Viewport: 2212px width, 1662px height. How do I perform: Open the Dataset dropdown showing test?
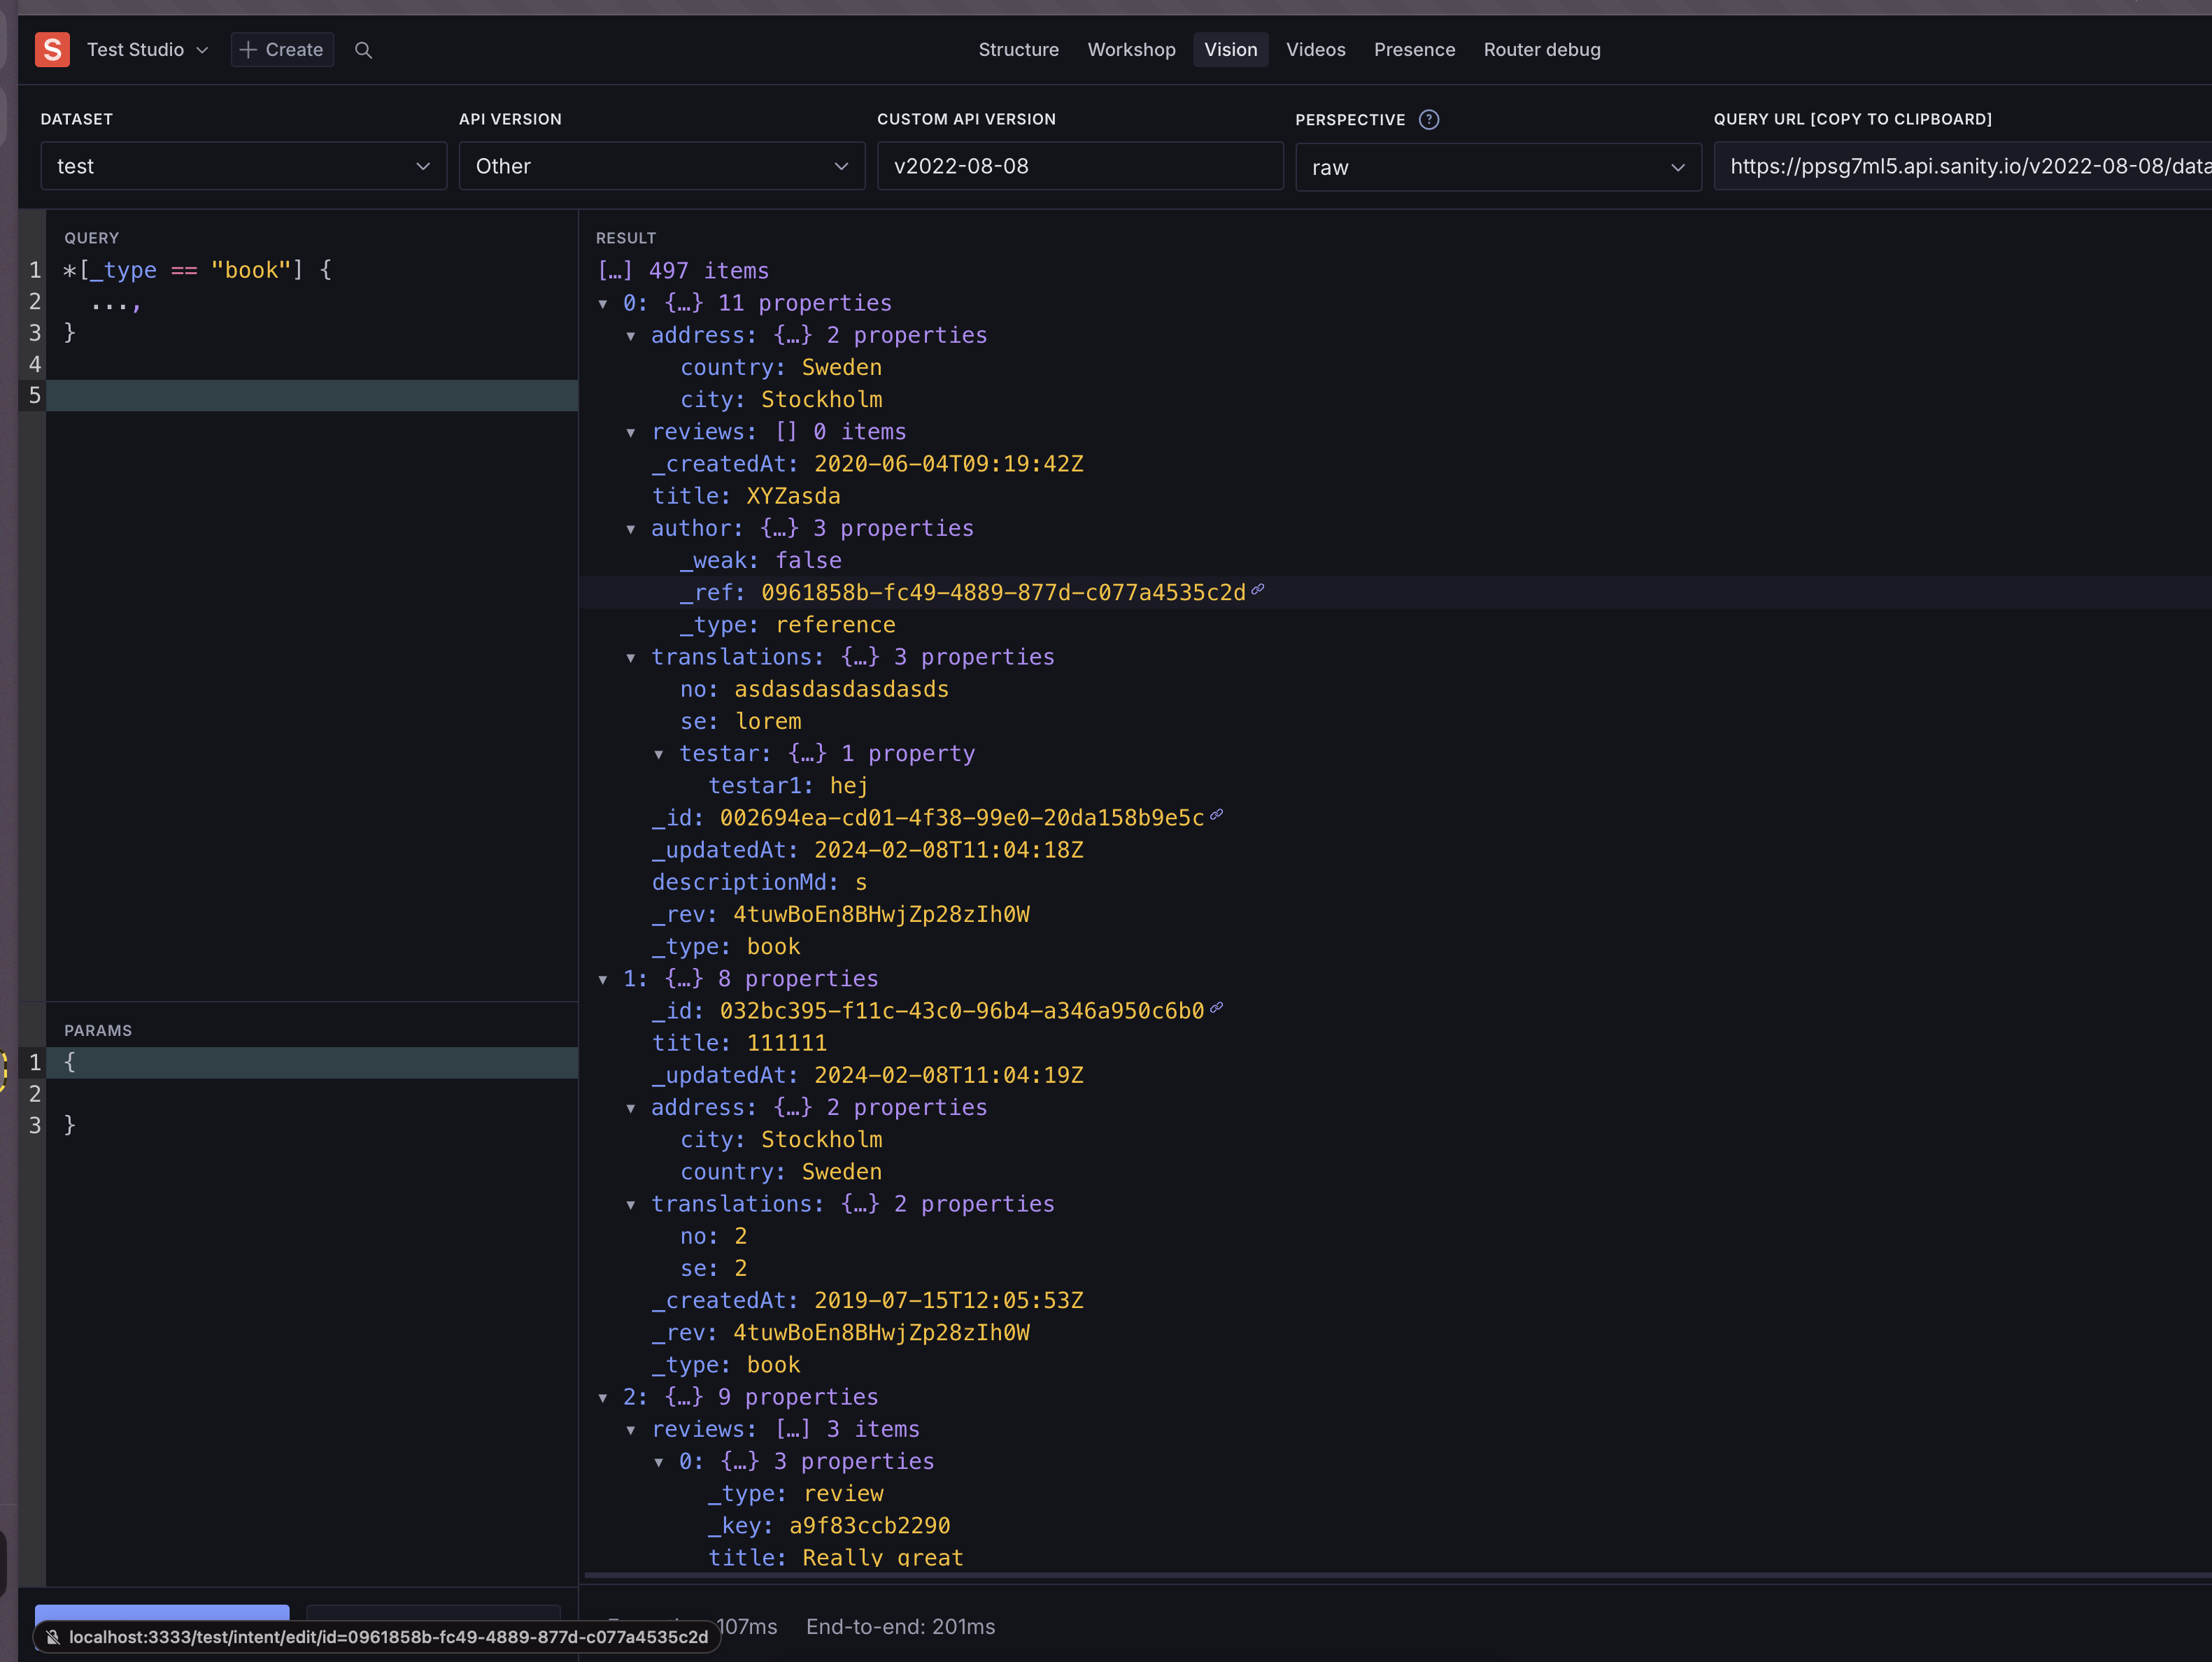click(243, 166)
